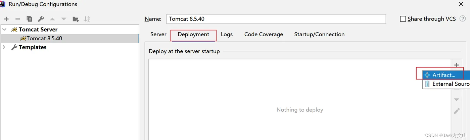
Task: Open the Deployment tab
Action: (193, 34)
